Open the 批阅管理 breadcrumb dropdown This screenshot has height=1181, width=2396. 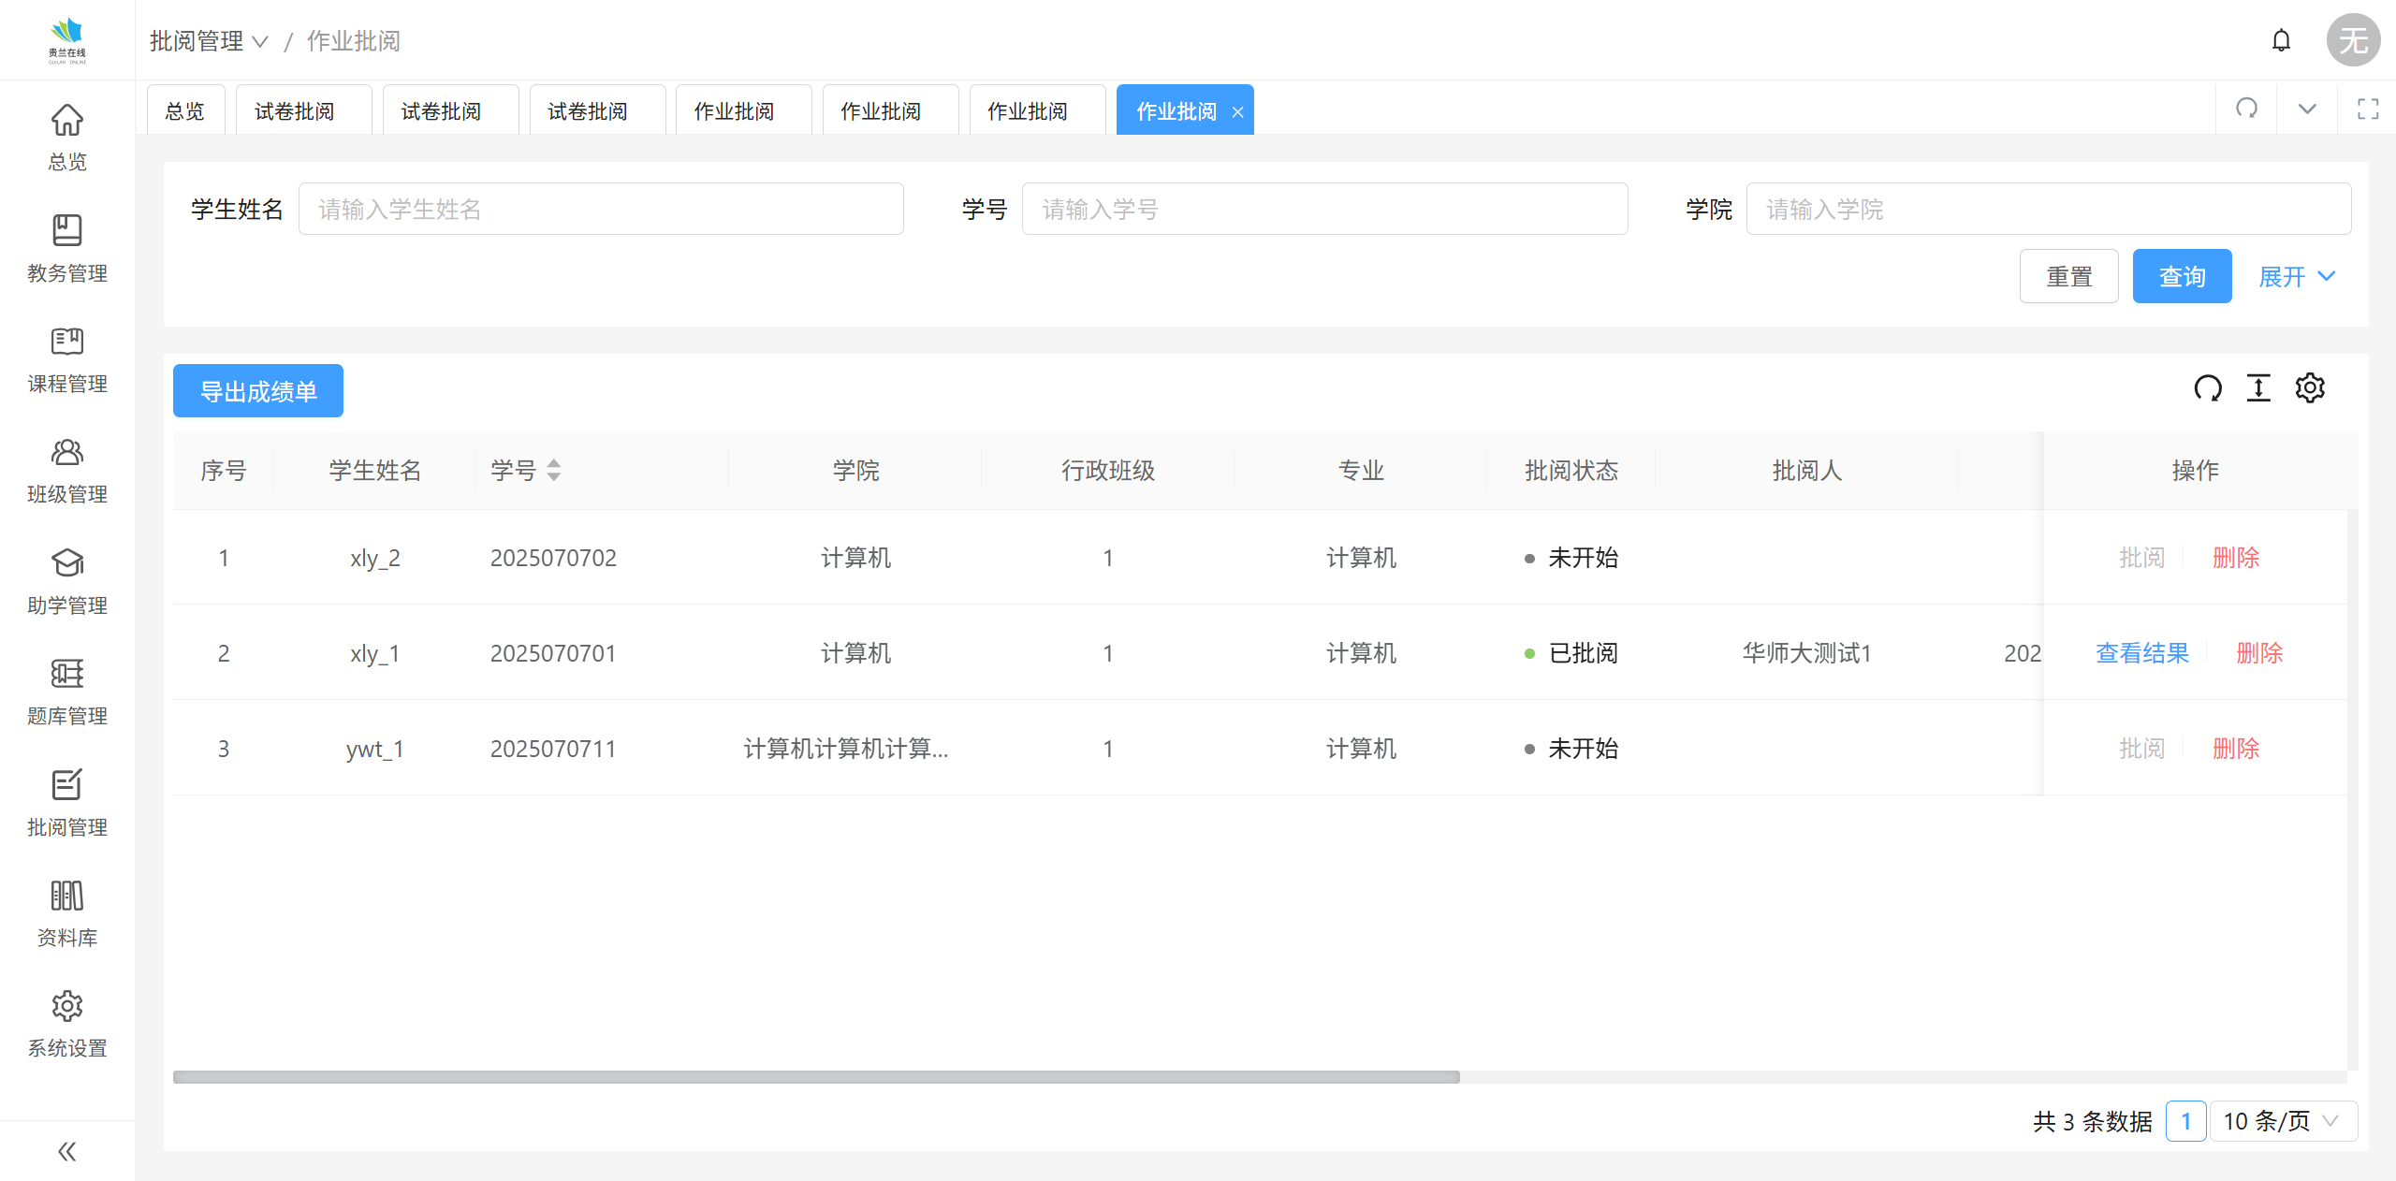tap(210, 41)
